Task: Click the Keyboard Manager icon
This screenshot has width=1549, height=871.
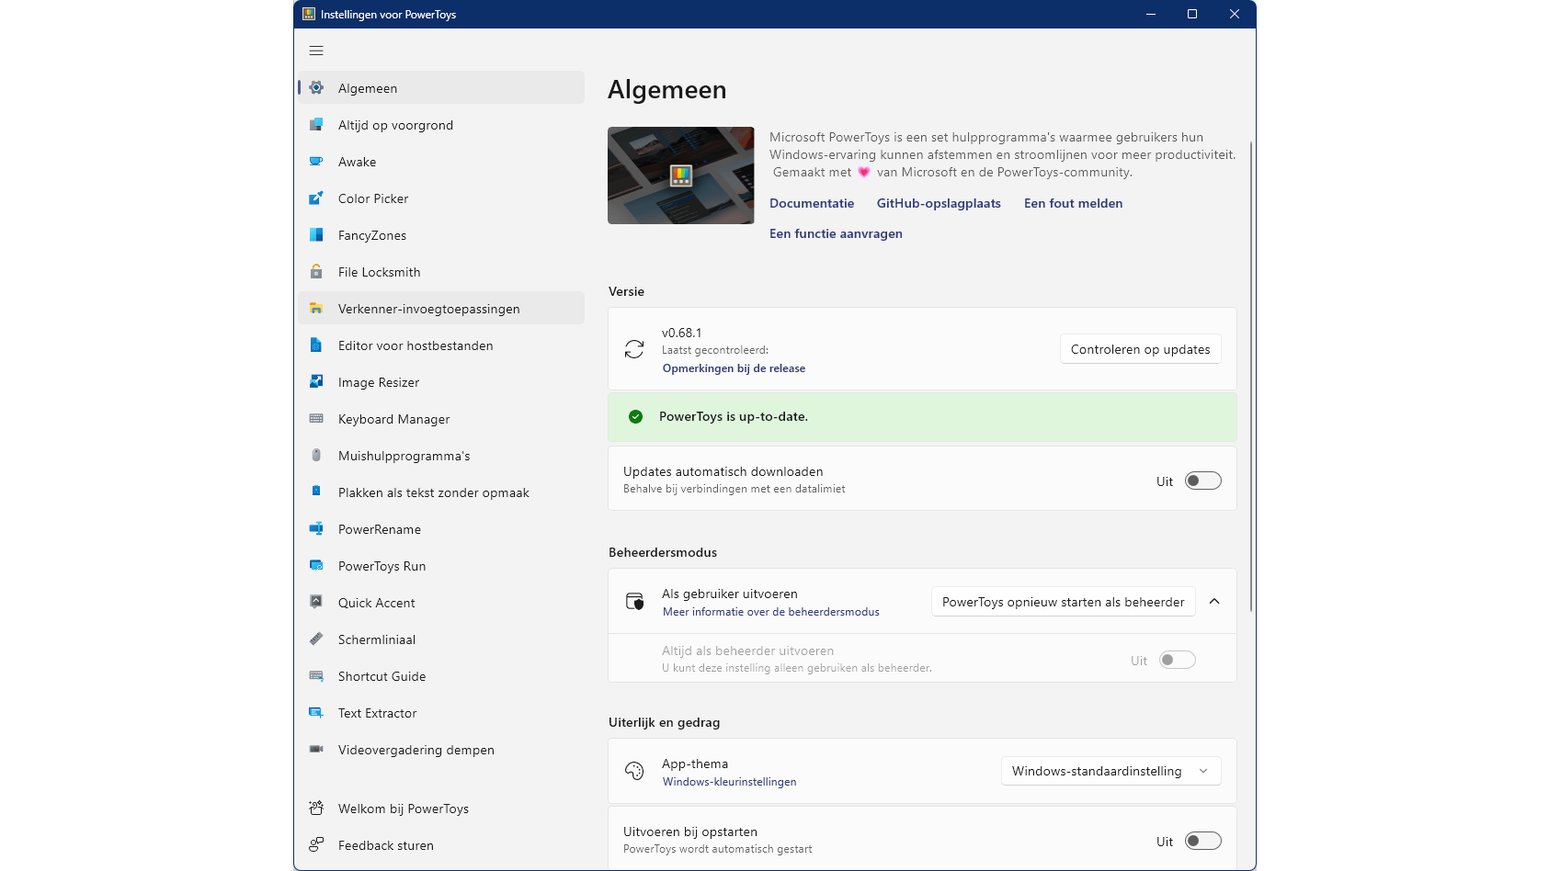Action: (316, 419)
